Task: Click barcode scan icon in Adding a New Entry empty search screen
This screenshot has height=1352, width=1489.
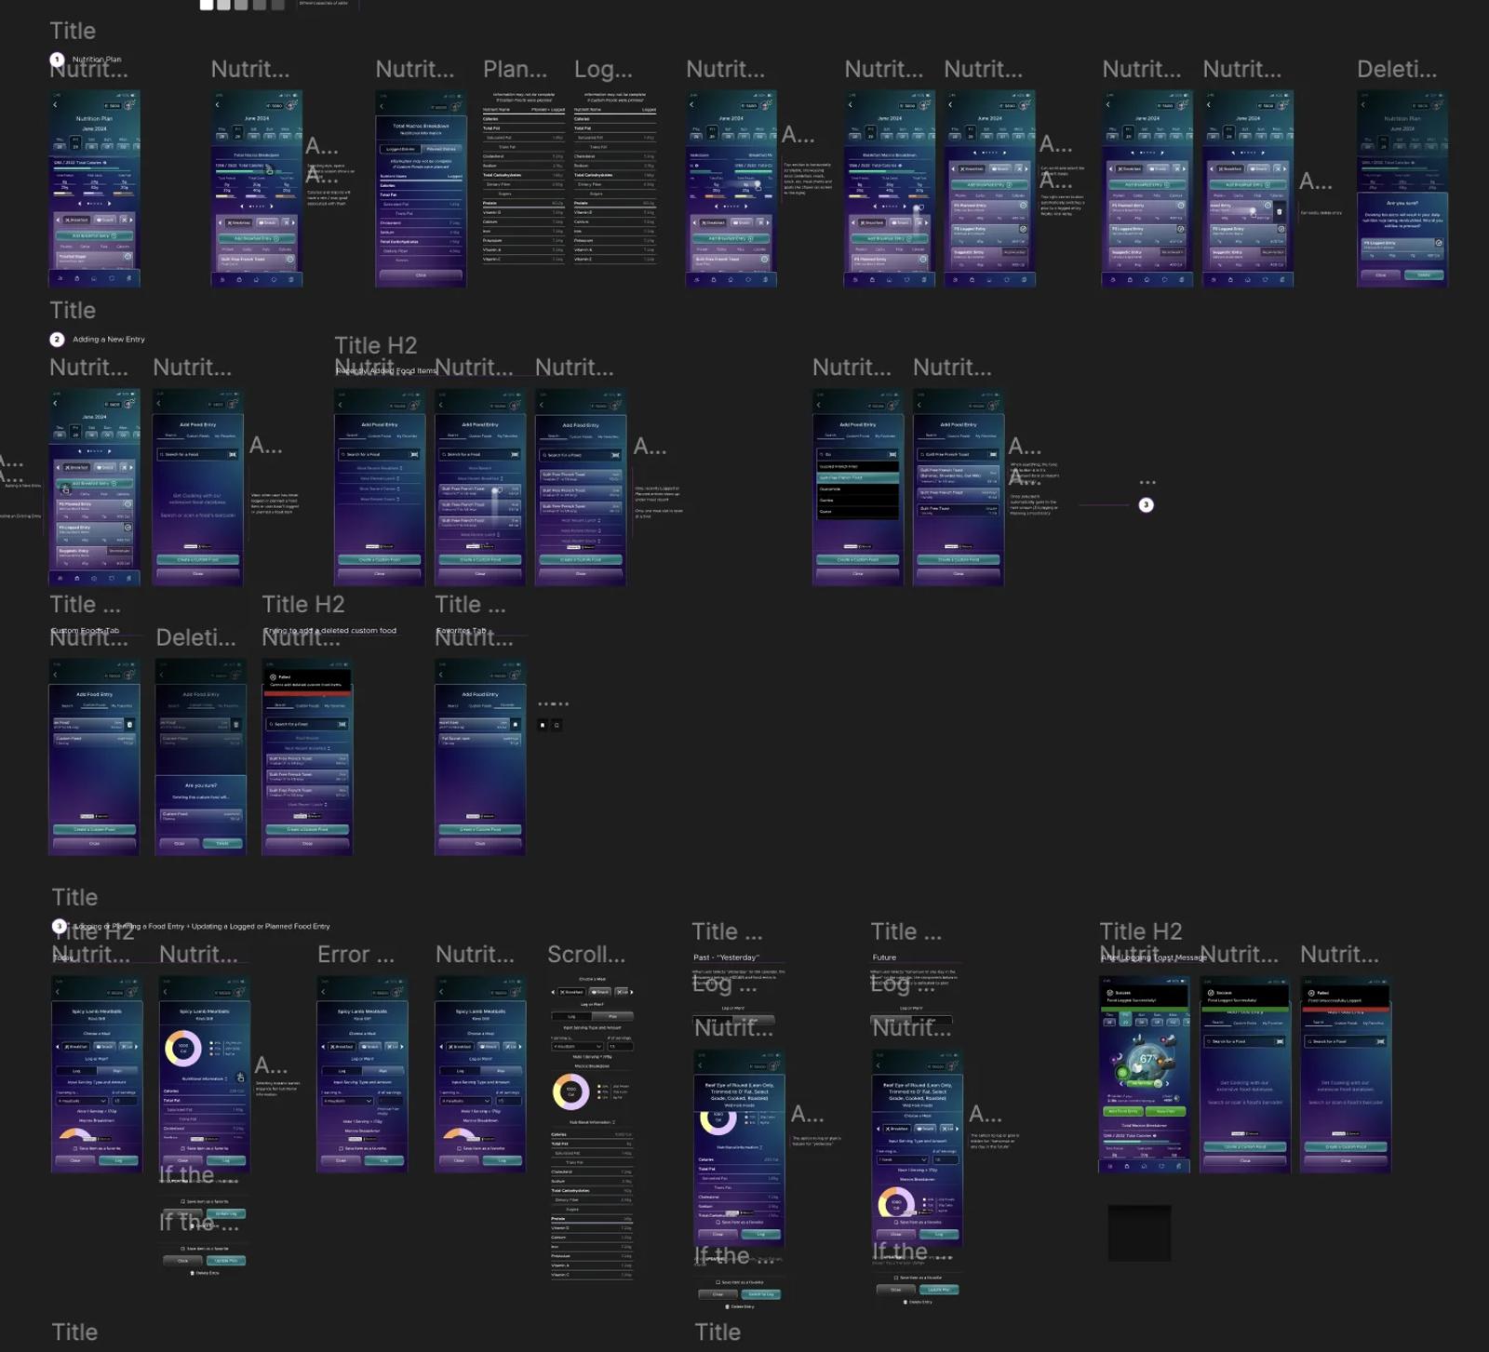Action: (x=233, y=454)
